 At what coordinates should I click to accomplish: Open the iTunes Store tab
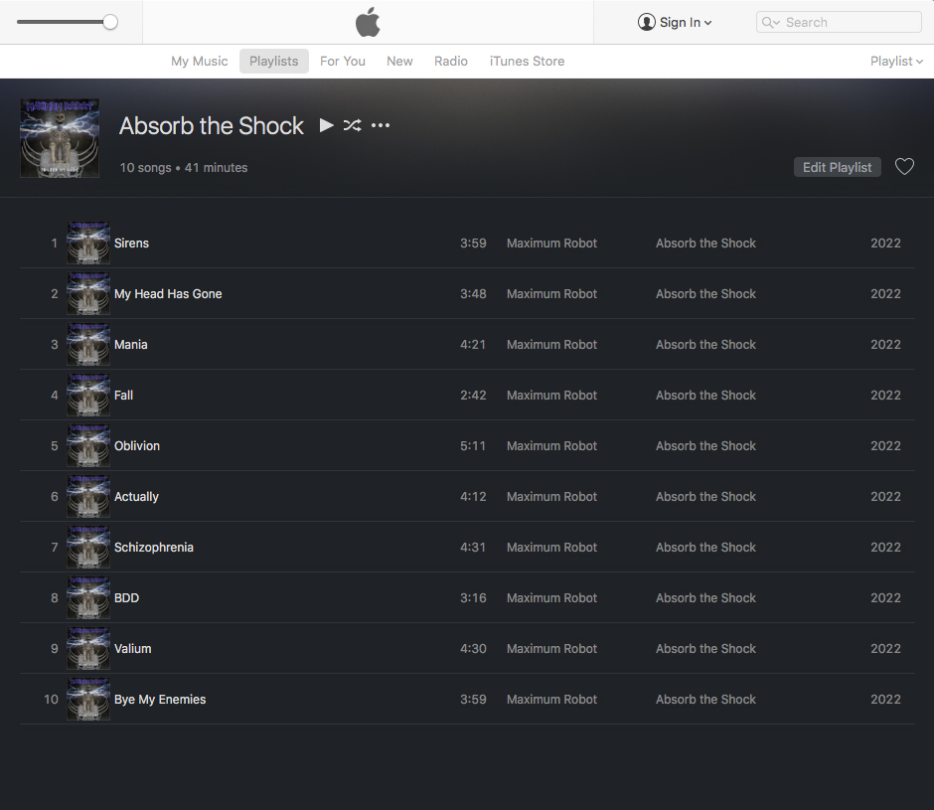527,61
